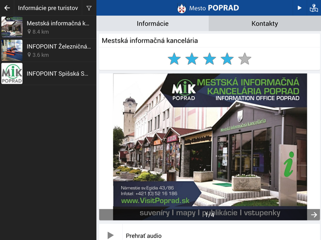Rate five stars (grey star)
Screen dimensions: 321x240
(x=244, y=59)
